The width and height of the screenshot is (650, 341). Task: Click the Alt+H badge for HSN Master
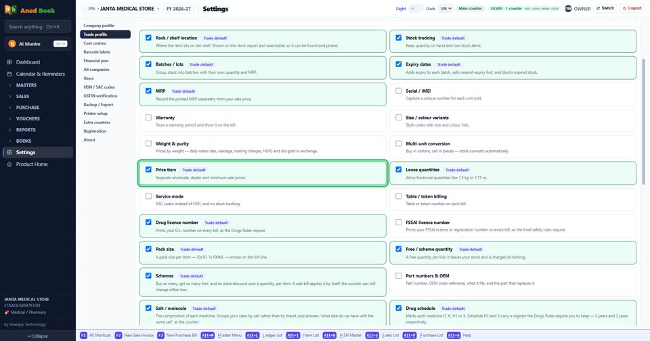[330, 335]
